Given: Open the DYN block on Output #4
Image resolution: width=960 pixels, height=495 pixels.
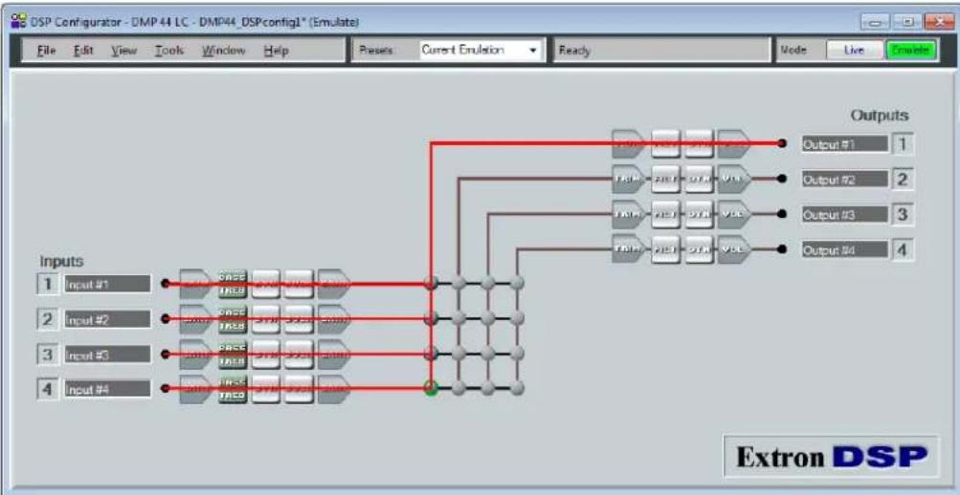Looking at the screenshot, I should click(x=700, y=248).
